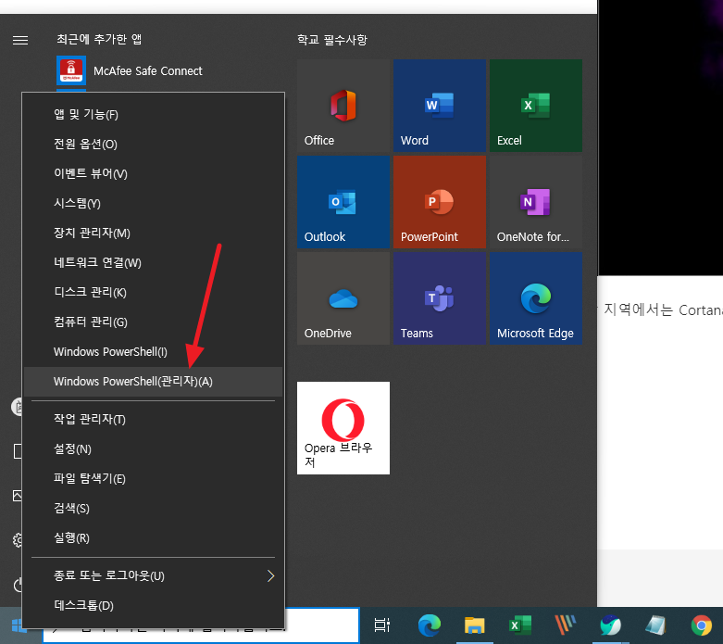Click the 학교 필수사항 group header

click(x=332, y=40)
